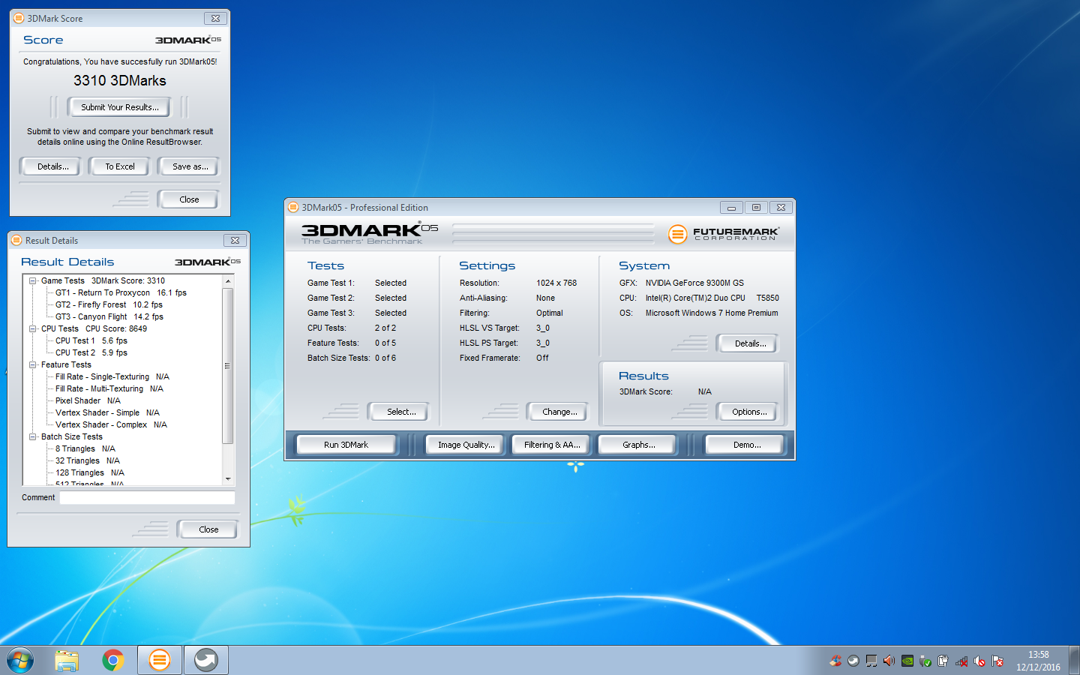Click the '1024 x 768' resolution value
The height and width of the screenshot is (675, 1080).
click(556, 283)
